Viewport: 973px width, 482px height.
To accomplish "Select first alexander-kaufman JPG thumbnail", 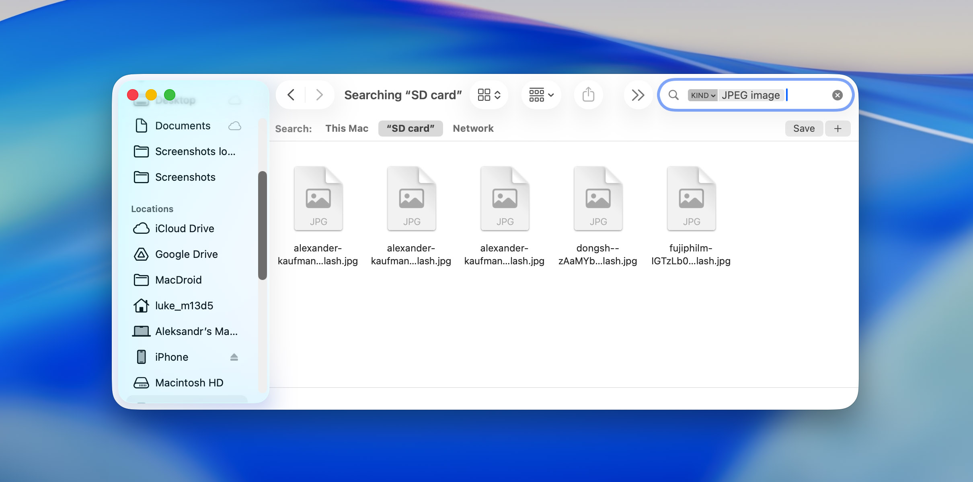I will 318,198.
